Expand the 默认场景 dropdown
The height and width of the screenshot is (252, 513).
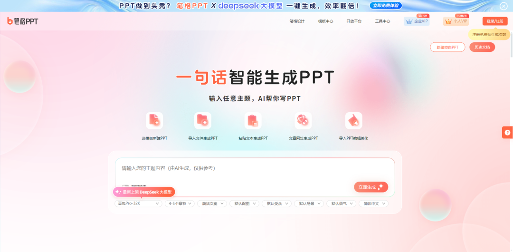coord(309,204)
